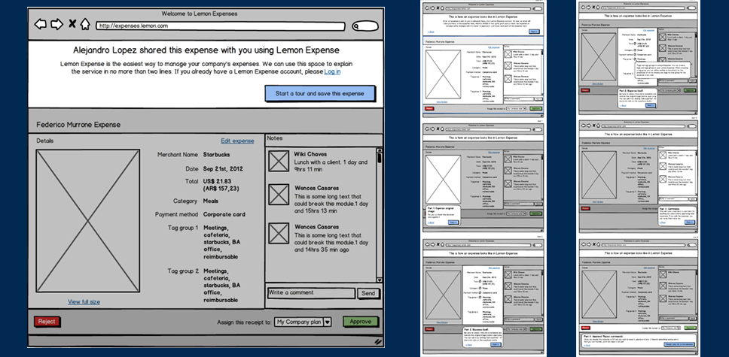This screenshot has height=357, width=729.
Task: Click the Notes section label
Action: [x=275, y=138]
